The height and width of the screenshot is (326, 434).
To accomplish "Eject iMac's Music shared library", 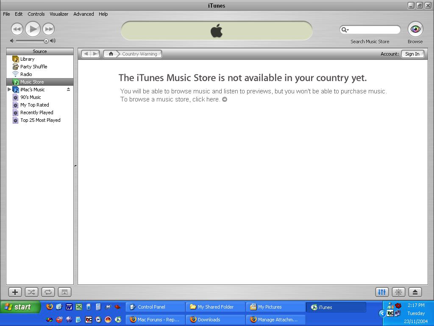I will [68, 89].
